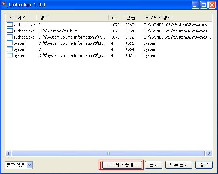The width and height of the screenshot is (218, 174).
Task: Sort by the 프로세스 column header
Action: tap(21, 18)
